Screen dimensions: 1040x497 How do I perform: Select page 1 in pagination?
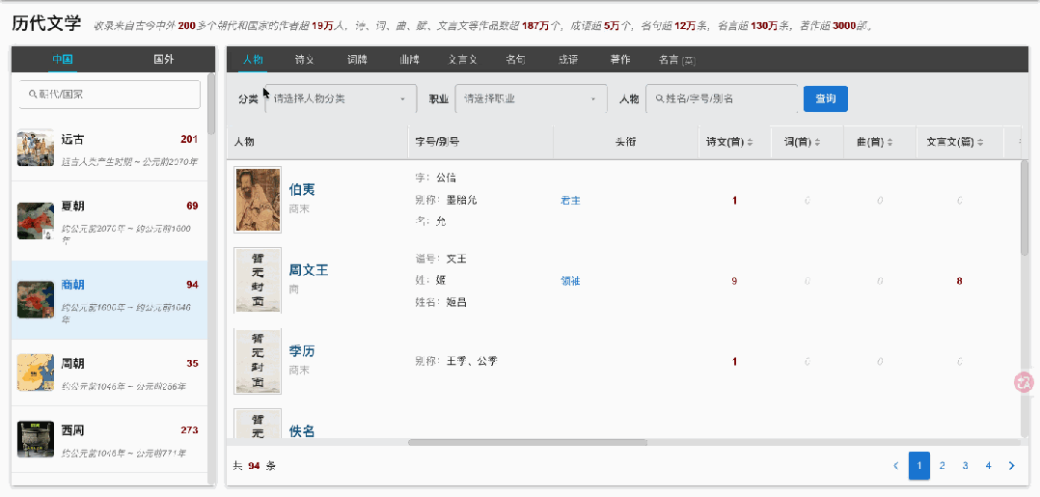click(x=919, y=466)
